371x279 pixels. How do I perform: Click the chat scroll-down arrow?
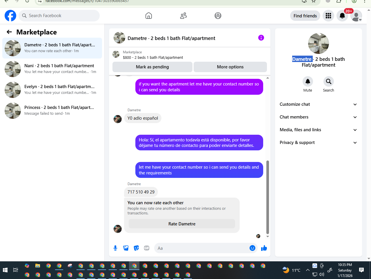[268, 237]
